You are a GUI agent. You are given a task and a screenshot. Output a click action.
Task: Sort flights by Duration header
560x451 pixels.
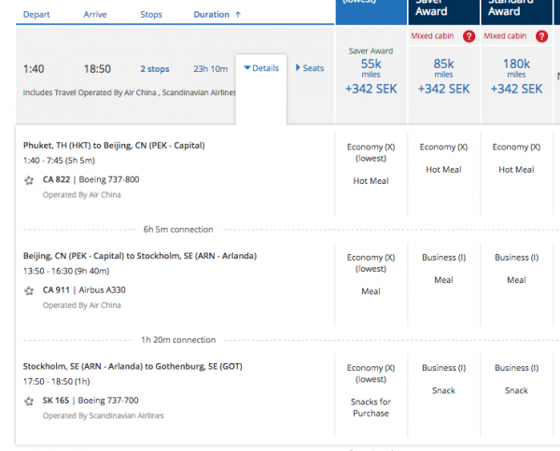211,14
